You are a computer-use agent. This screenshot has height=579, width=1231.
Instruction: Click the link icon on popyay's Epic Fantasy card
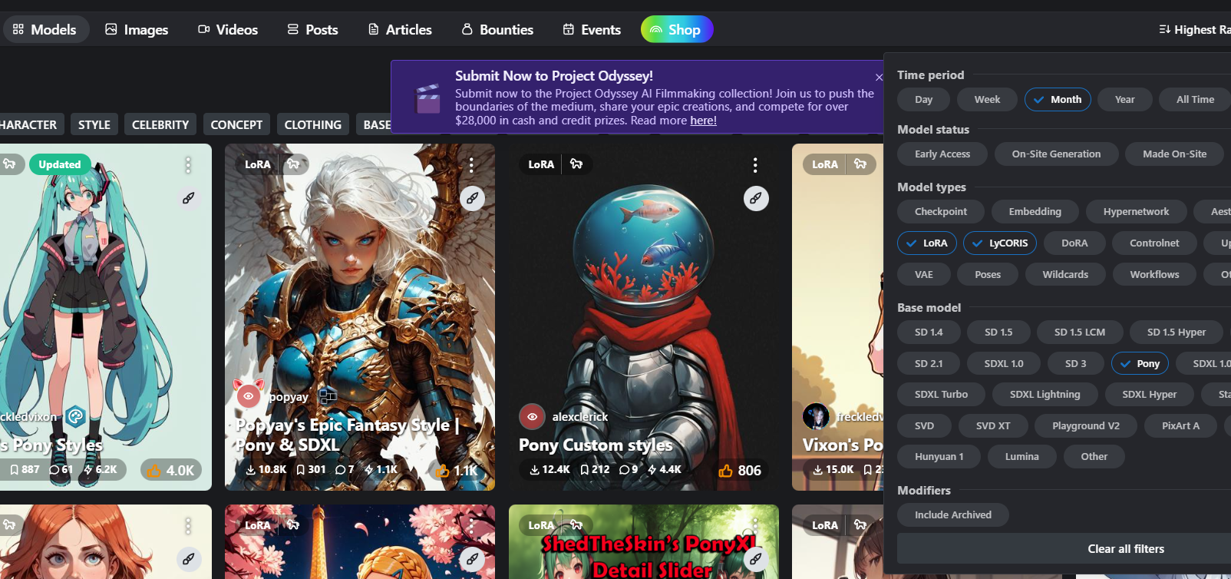472,198
